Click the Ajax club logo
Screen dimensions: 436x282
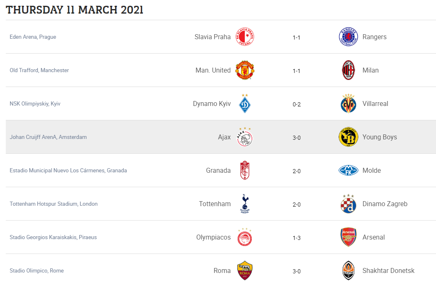(245, 137)
